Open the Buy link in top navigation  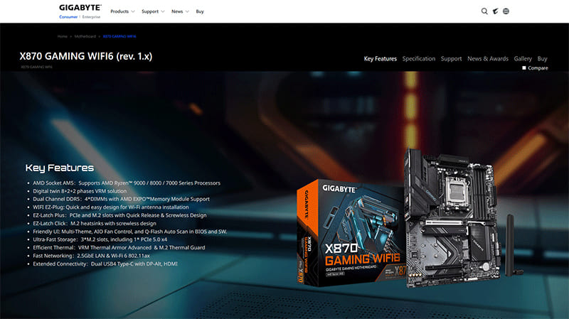(x=200, y=11)
